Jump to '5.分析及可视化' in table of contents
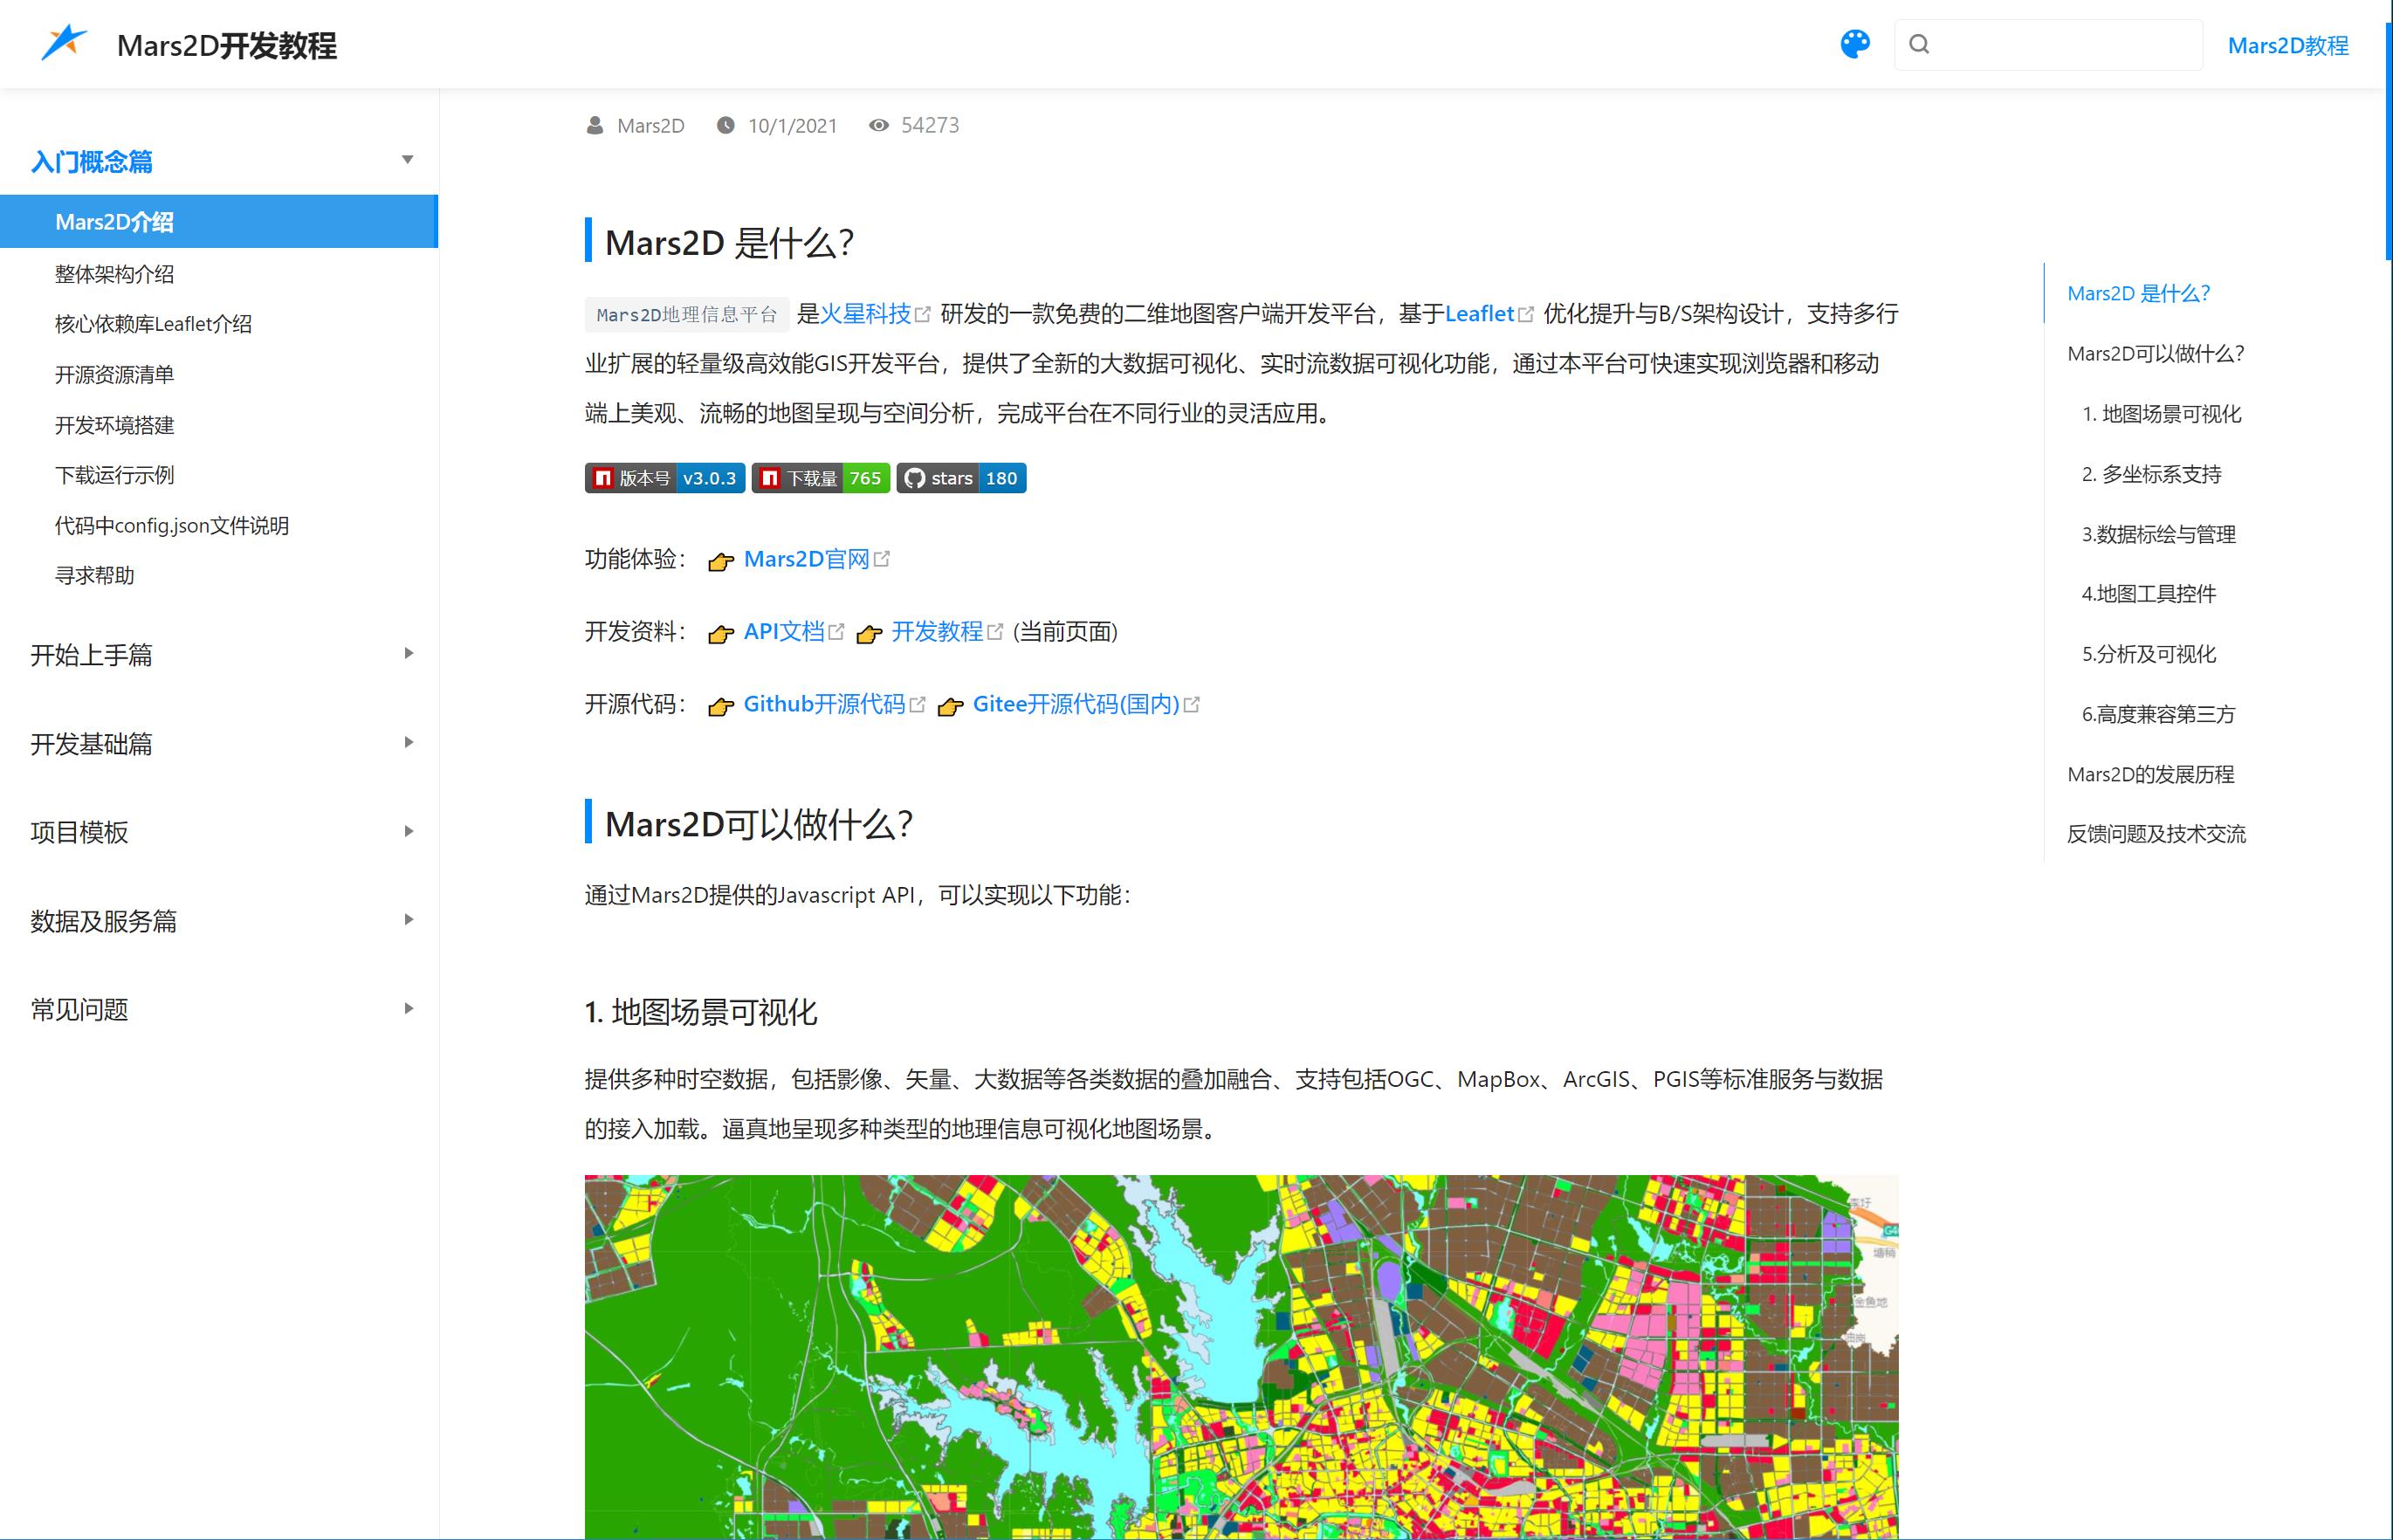 click(2148, 654)
